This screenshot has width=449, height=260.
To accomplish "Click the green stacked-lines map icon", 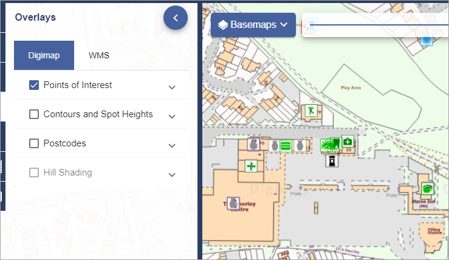I will pyautogui.click(x=285, y=146).
